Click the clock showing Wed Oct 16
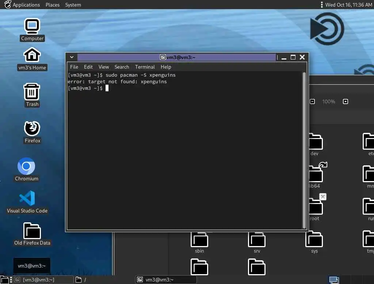This screenshot has height=284, width=374. (348, 5)
